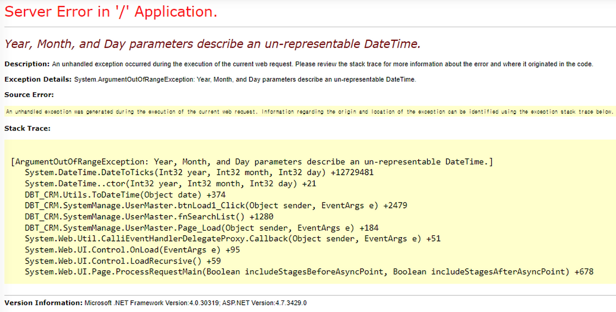Screen dimensions: 616x312
Task: Click the 'Source Error:' heading
Action: point(24,95)
